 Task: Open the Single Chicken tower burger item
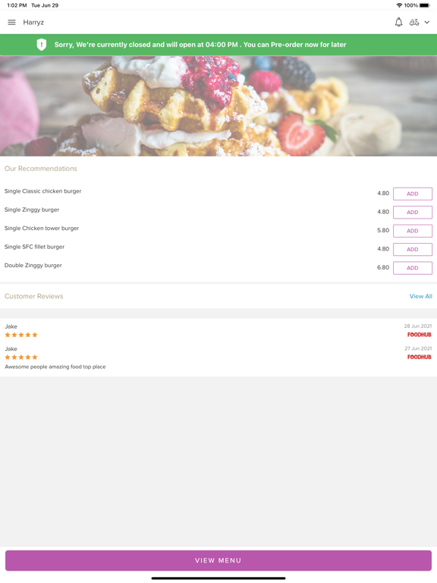tap(42, 228)
